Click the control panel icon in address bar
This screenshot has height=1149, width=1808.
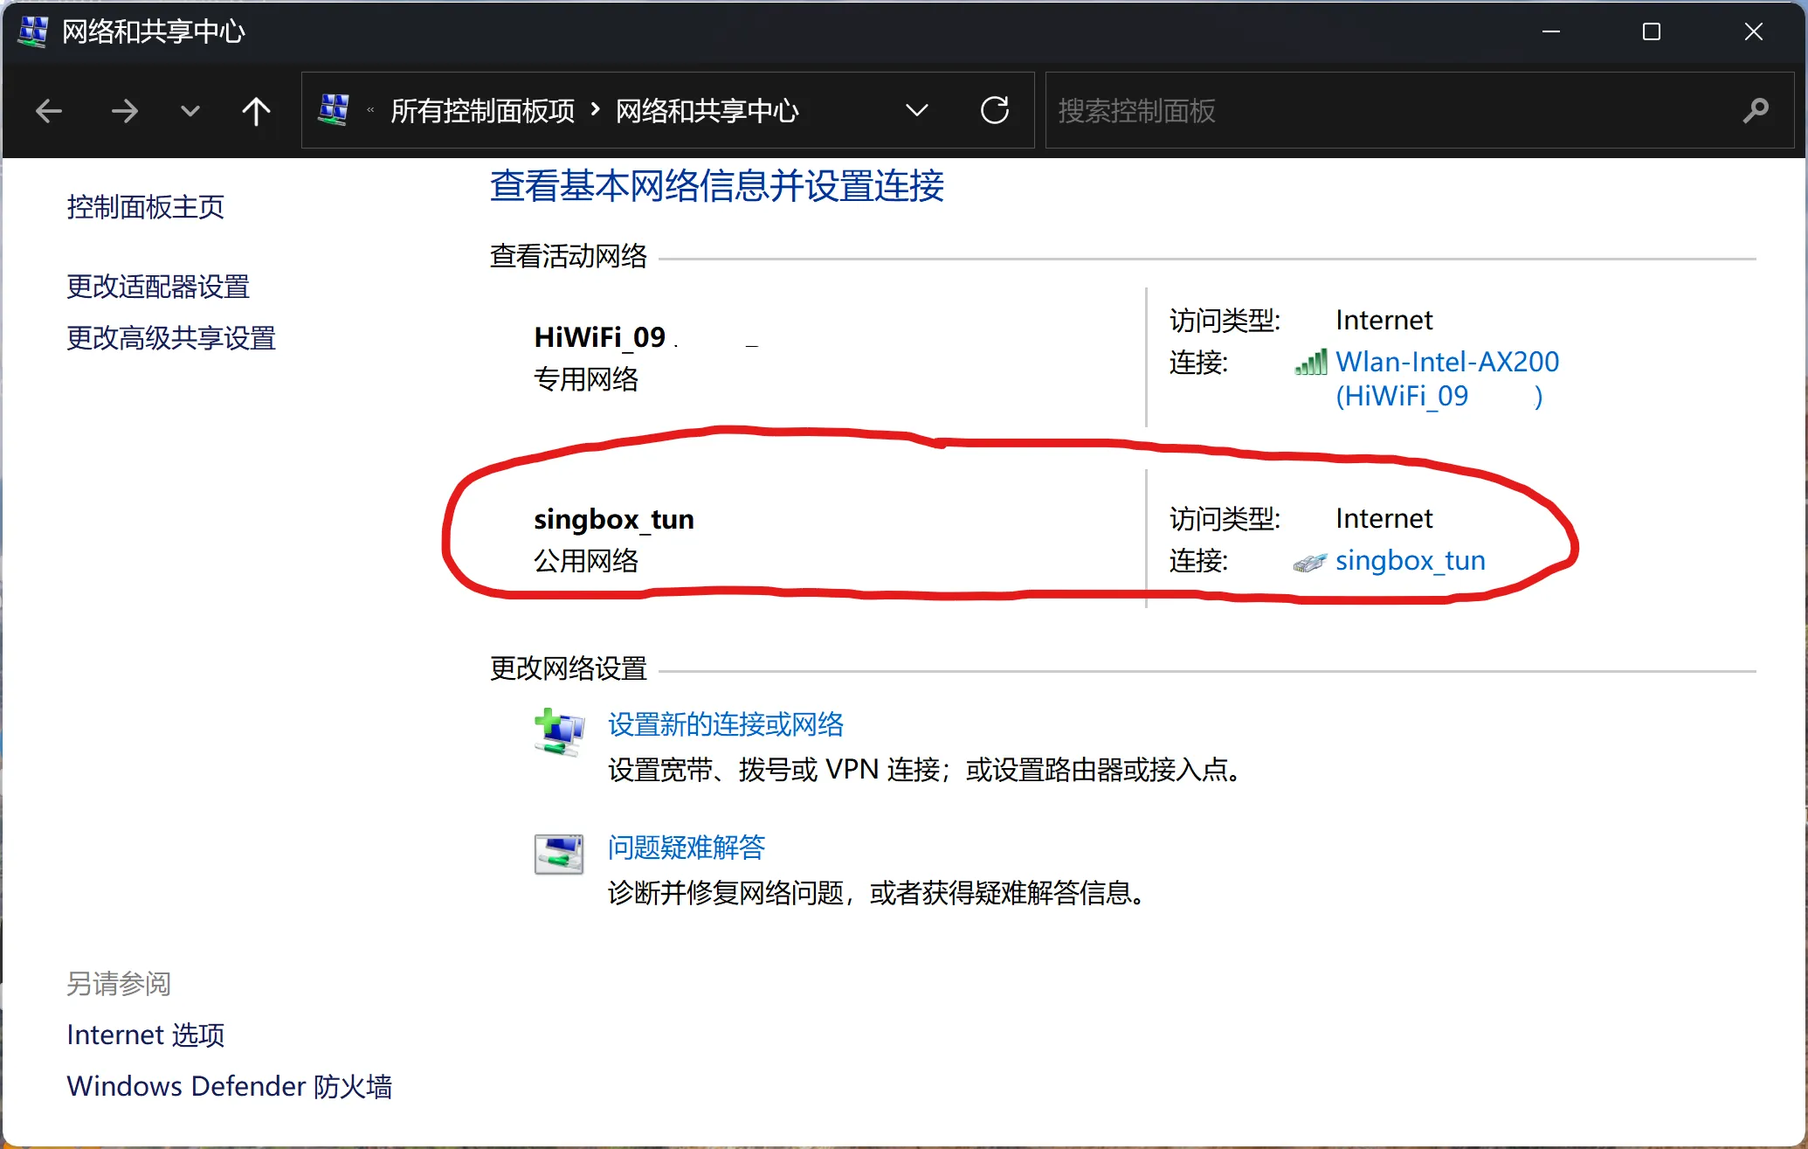(333, 110)
